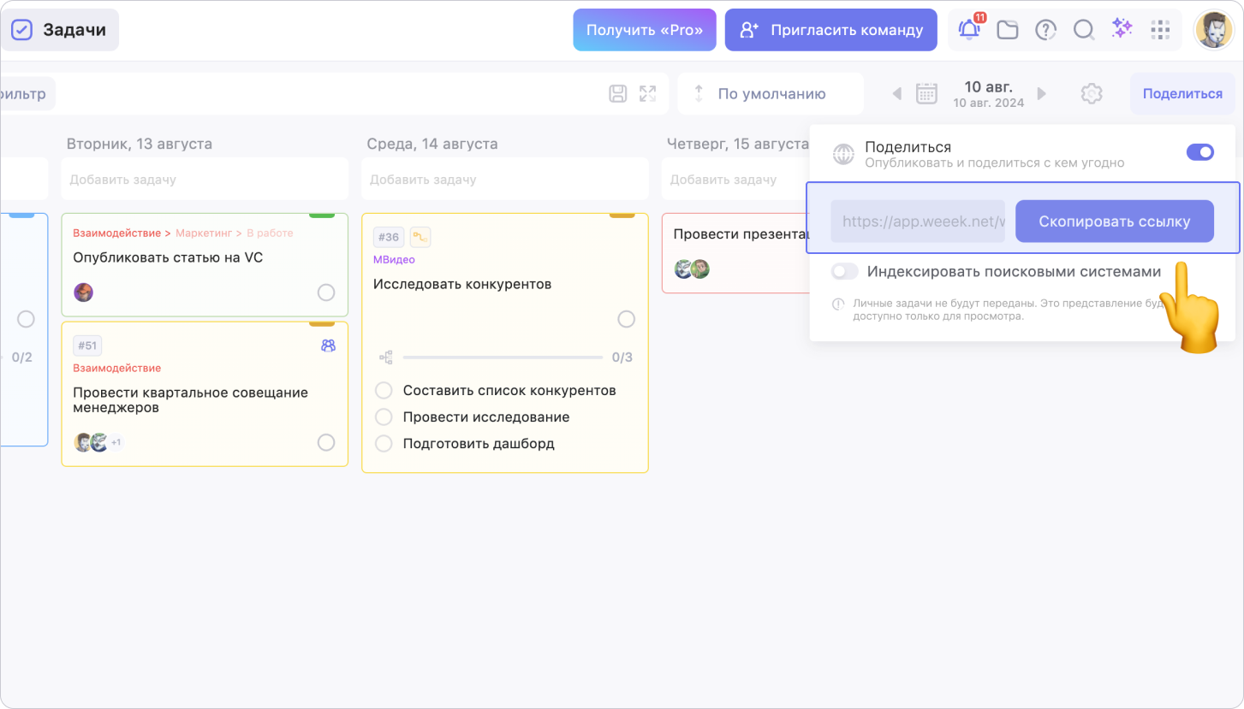Click the save filter floppy disk icon
The height and width of the screenshot is (709, 1244).
618,94
